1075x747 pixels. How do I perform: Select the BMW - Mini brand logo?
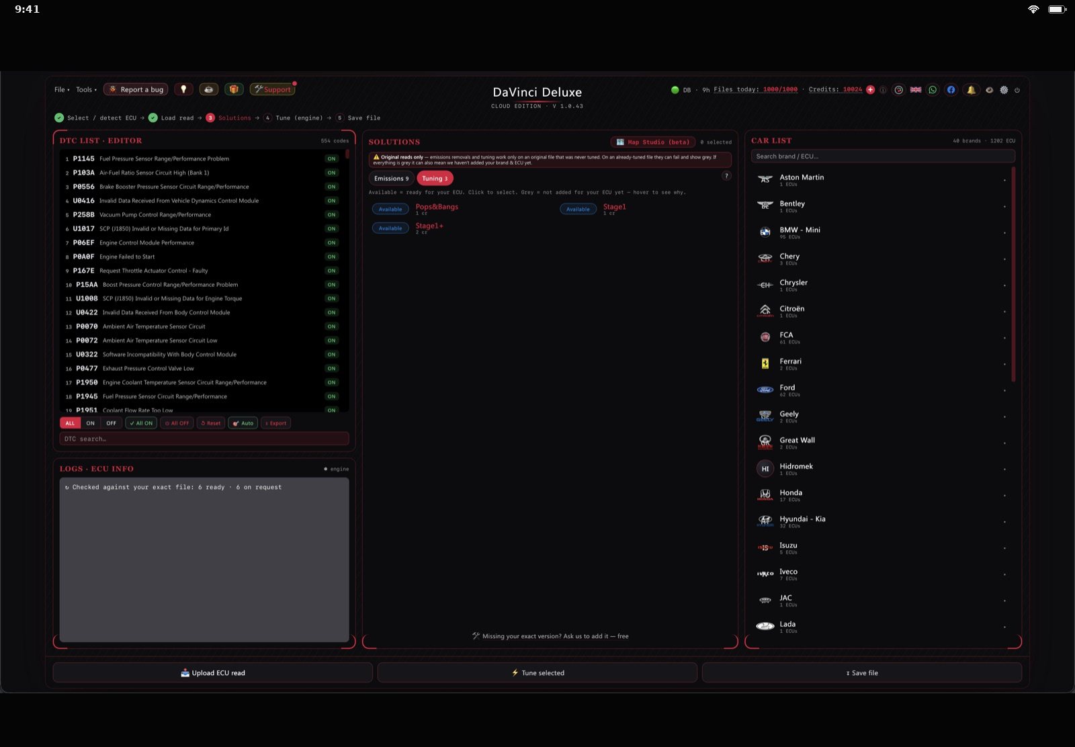point(765,232)
